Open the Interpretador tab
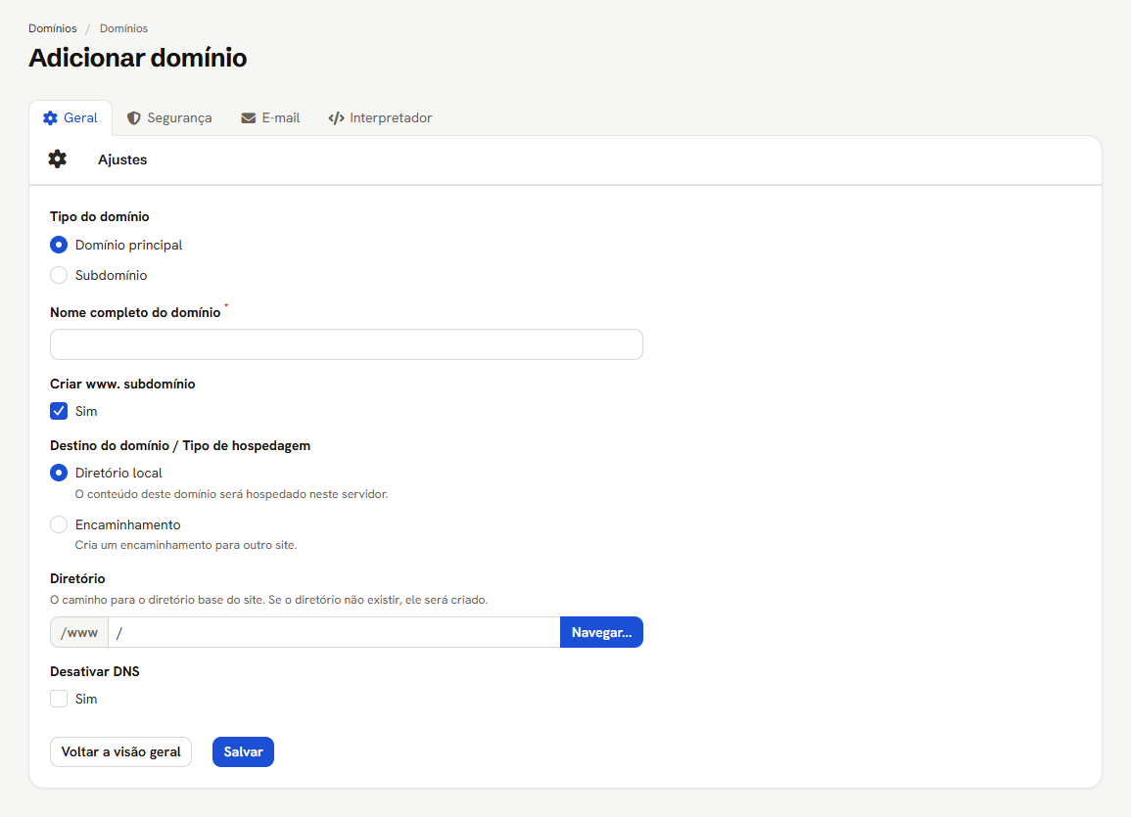 [380, 118]
